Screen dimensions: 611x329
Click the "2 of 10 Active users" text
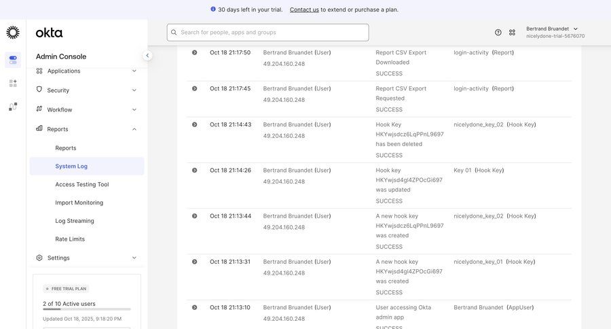click(x=69, y=304)
